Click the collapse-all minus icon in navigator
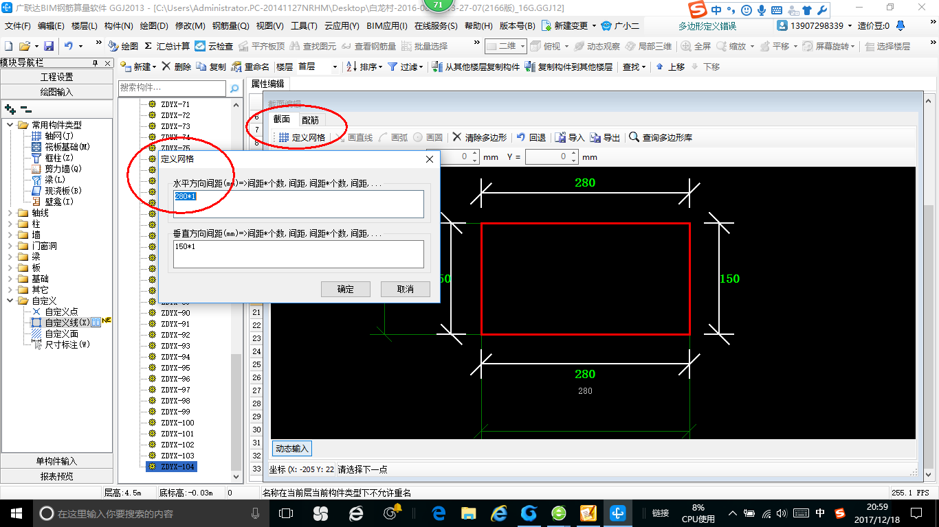Screen dimensions: 939x527 click(x=25, y=108)
